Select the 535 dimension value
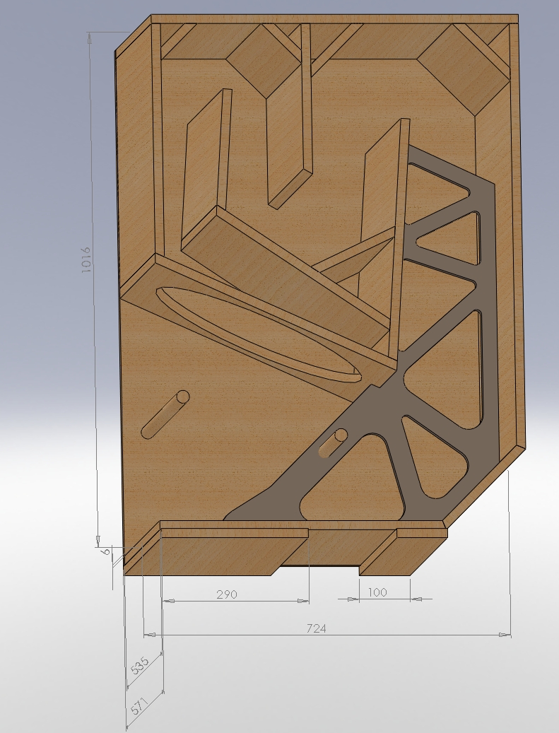 (140, 666)
